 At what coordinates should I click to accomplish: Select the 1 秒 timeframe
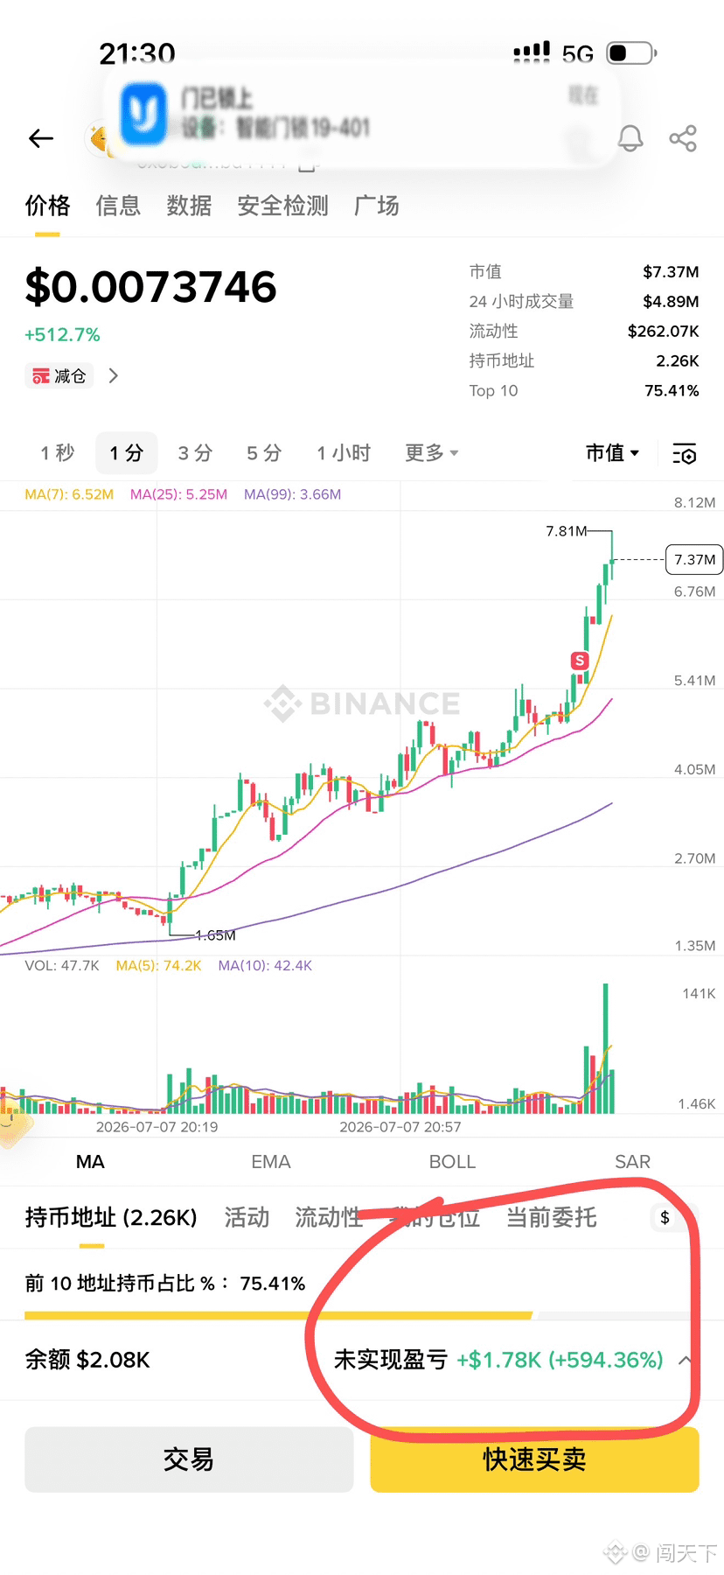click(58, 453)
